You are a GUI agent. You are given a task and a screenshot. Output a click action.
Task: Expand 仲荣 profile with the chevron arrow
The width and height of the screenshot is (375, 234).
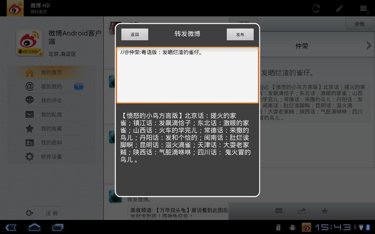tap(369, 46)
